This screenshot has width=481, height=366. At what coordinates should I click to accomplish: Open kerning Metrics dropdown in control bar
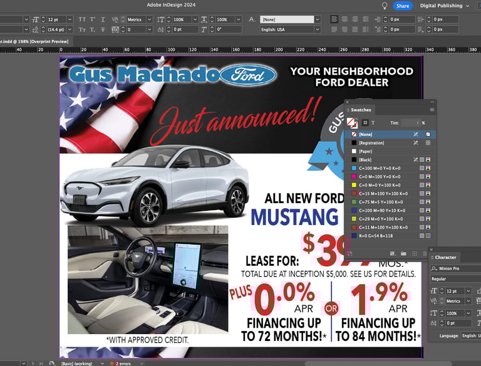pyautogui.click(x=150, y=19)
